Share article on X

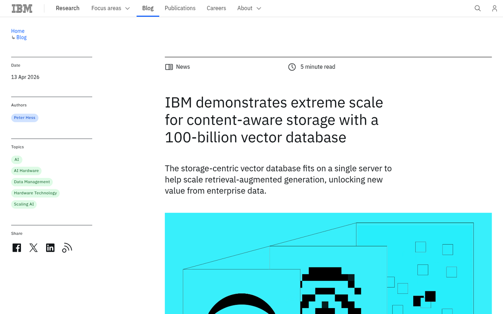[34, 248]
